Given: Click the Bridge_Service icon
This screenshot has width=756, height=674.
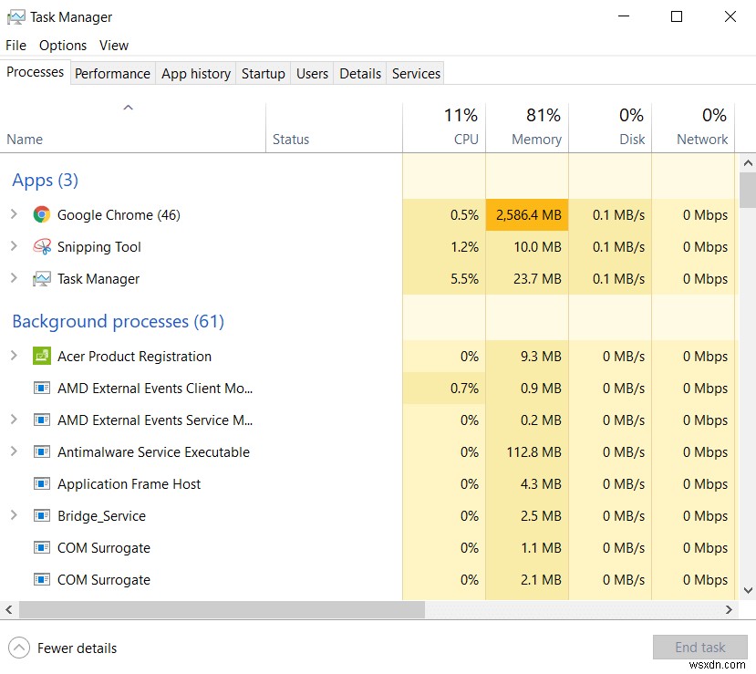Looking at the screenshot, I should click(x=42, y=515).
